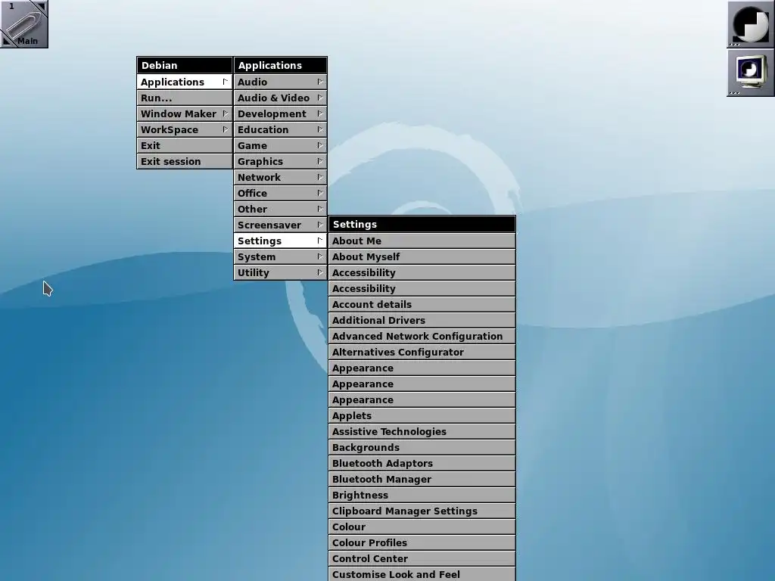Expand the Audio submenu arrow
The height and width of the screenshot is (581, 775).
pos(320,82)
